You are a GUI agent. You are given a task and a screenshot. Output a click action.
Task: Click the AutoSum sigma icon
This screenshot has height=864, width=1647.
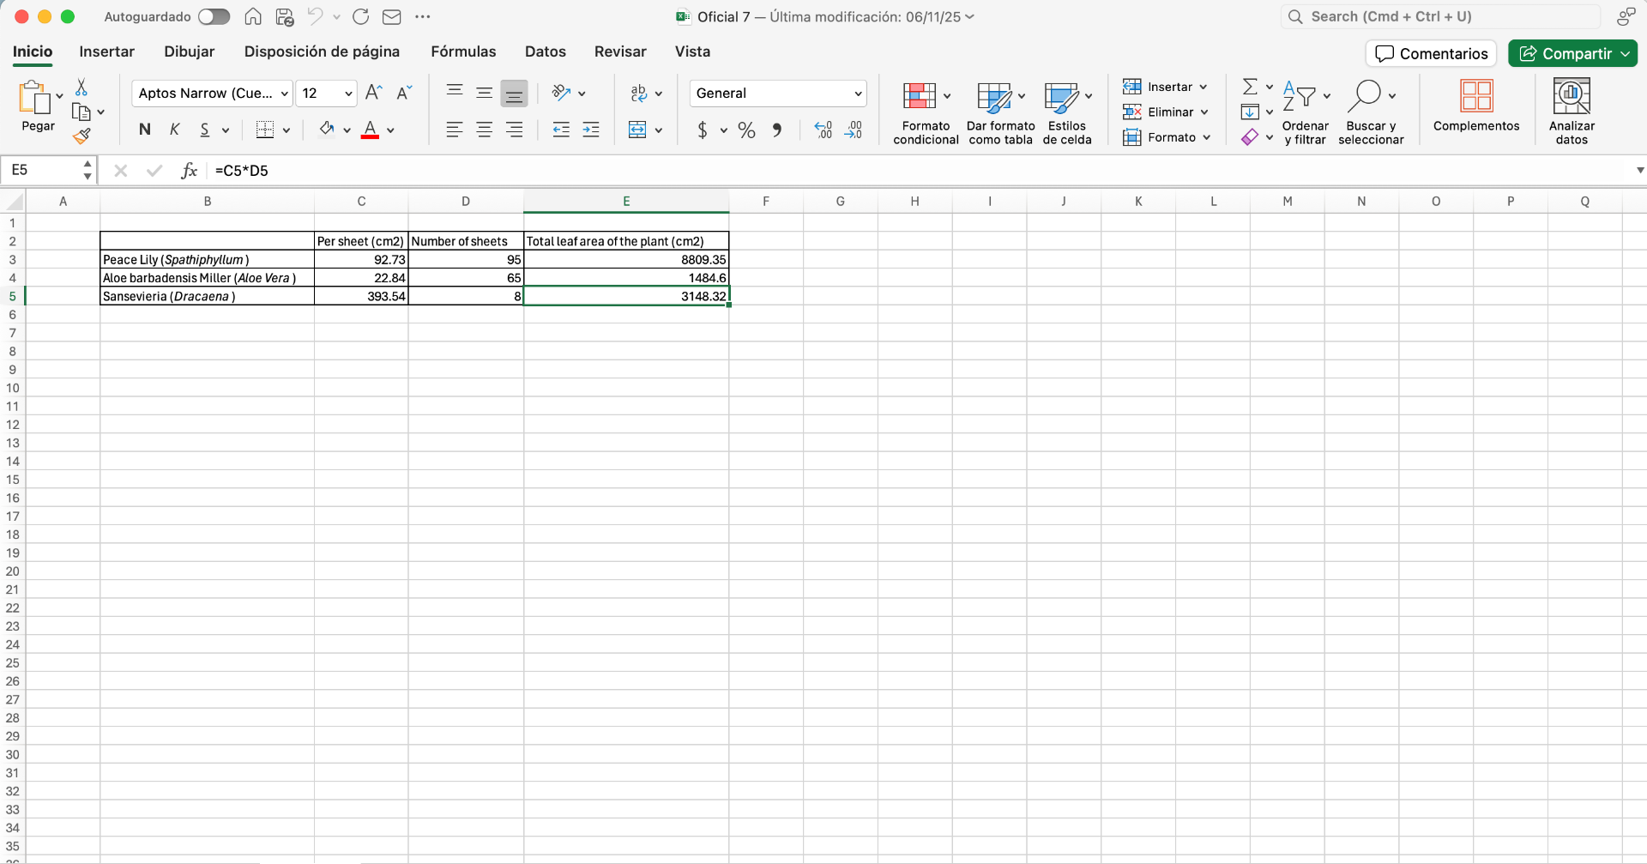pos(1250,87)
